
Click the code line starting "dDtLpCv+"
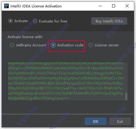click(66, 68)
